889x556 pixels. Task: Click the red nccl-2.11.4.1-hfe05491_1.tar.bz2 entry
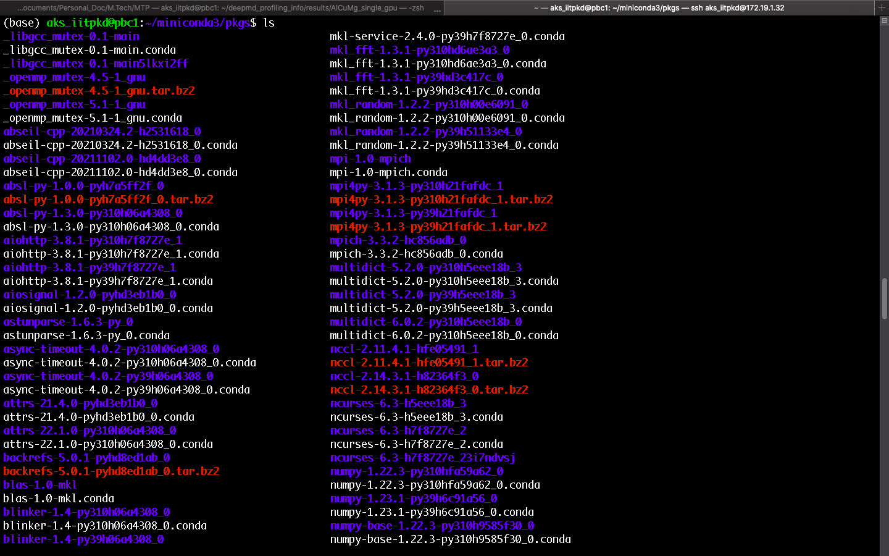429,363
